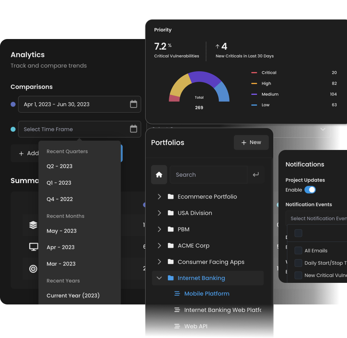347x338 pixels.
Task: Check the All Emails checkbox
Action: (298, 251)
